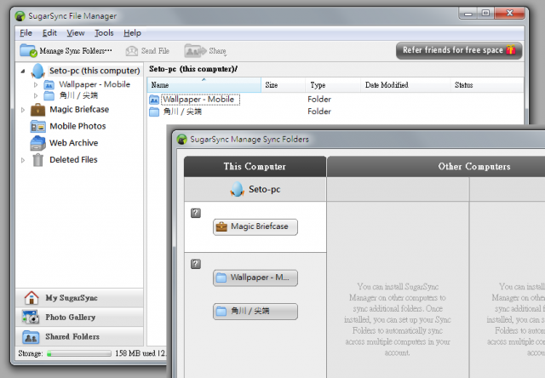Sort file list by Size column

(x=284, y=85)
